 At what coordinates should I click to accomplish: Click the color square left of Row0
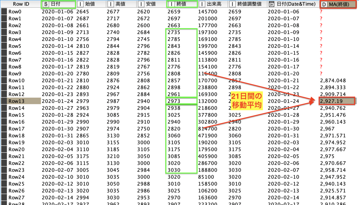click(4, 12)
